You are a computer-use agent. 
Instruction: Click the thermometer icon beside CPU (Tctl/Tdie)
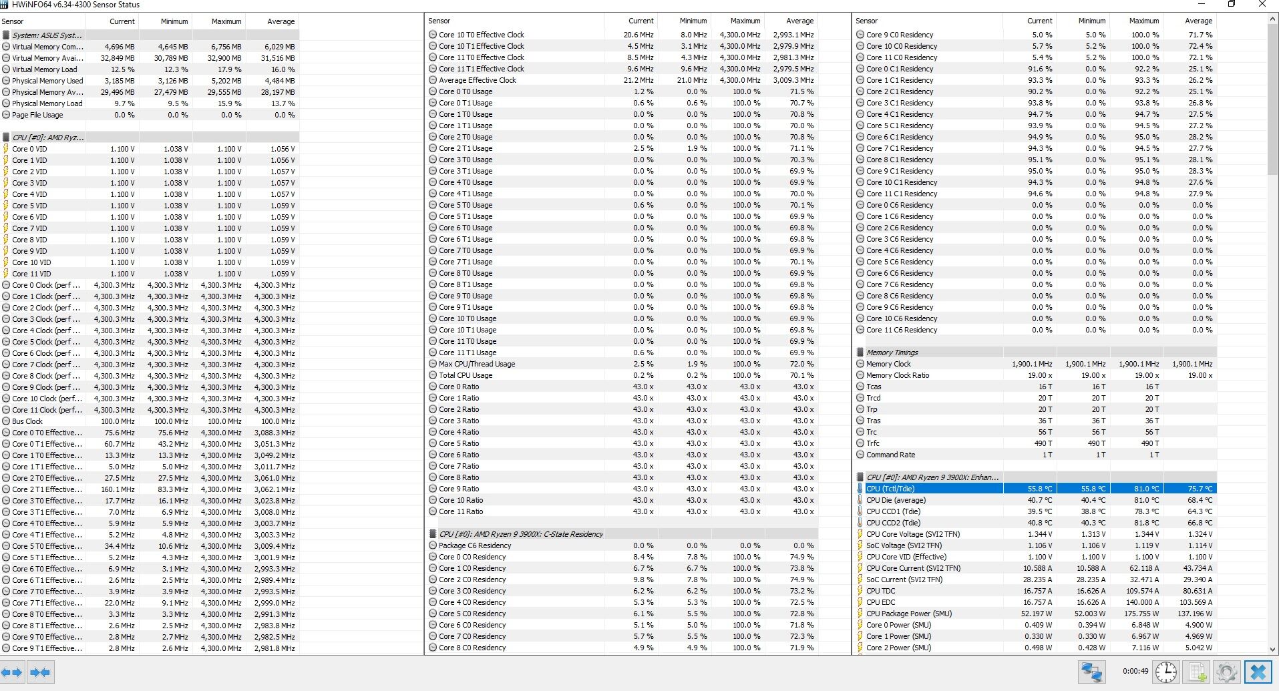860,489
